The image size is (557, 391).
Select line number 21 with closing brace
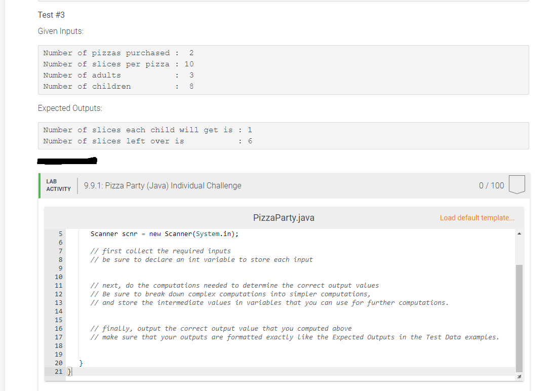(58, 371)
